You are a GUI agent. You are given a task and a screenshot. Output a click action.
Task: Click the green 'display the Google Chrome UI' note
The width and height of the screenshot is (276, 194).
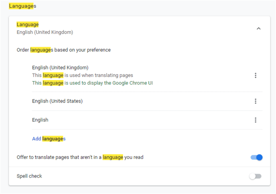92,83
